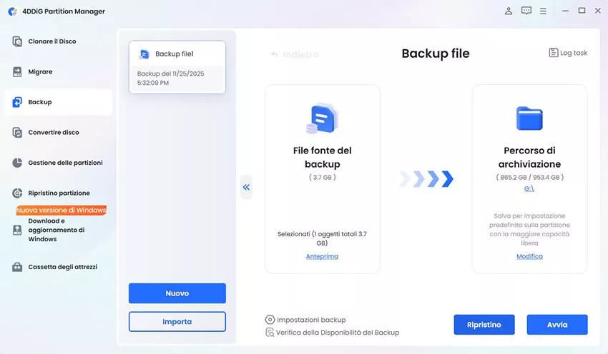Image resolution: width=608 pixels, height=354 pixels.
Task: Open Log task
Action: coord(568,53)
